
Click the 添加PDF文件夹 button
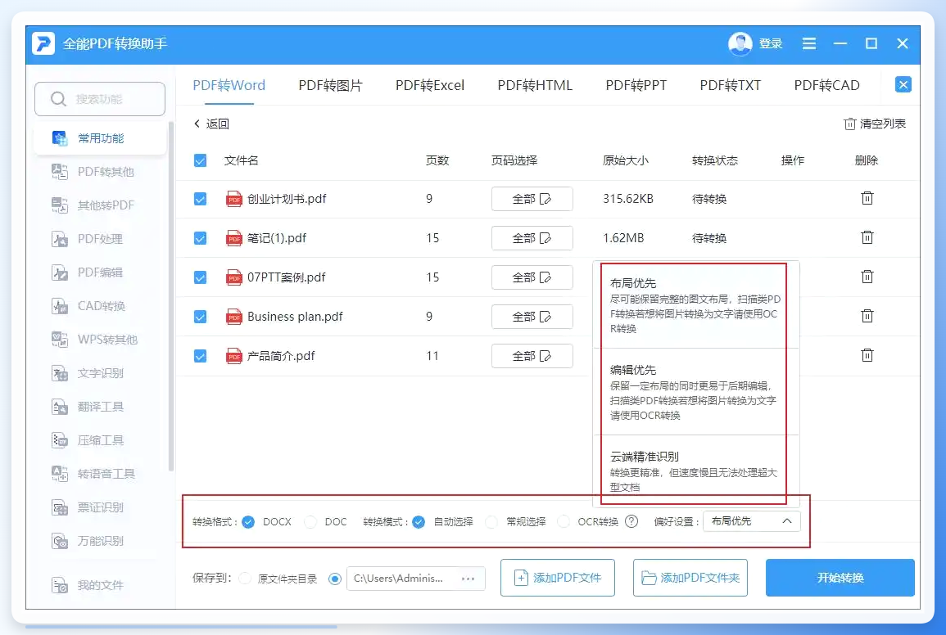pyautogui.click(x=690, y=578)
